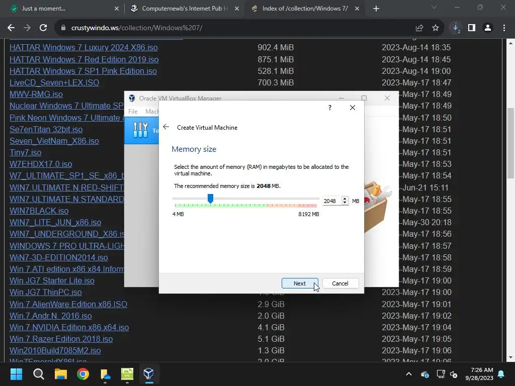515x386 pixels.
Task: Click the browser address bar URL
Action: [x=137, y=28]
